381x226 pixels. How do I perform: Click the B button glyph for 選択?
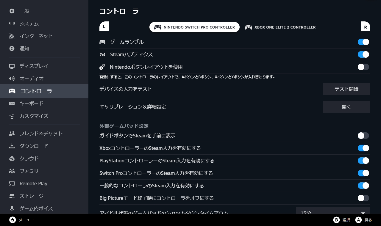coord(336,220)
